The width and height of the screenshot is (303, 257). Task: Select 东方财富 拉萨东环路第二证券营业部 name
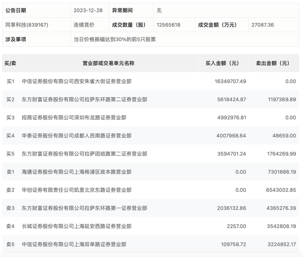[x=84, y=99]
